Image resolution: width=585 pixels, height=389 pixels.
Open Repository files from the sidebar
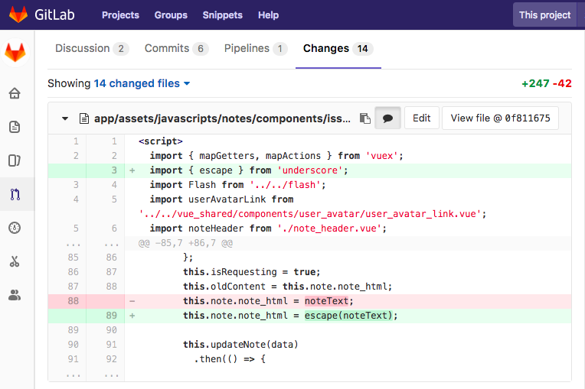15,127
